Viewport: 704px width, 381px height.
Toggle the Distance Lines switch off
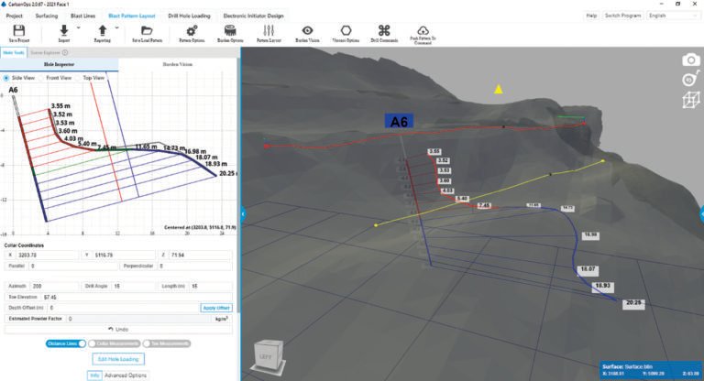tap(66, 343)
